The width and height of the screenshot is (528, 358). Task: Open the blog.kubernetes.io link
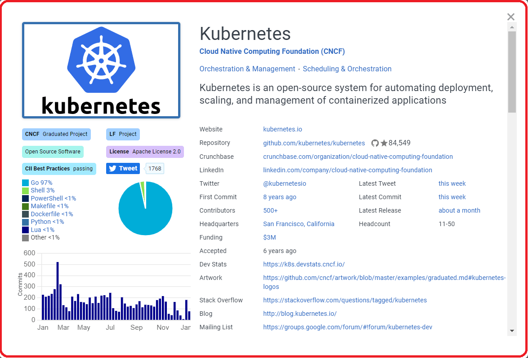tap(300, 314)
